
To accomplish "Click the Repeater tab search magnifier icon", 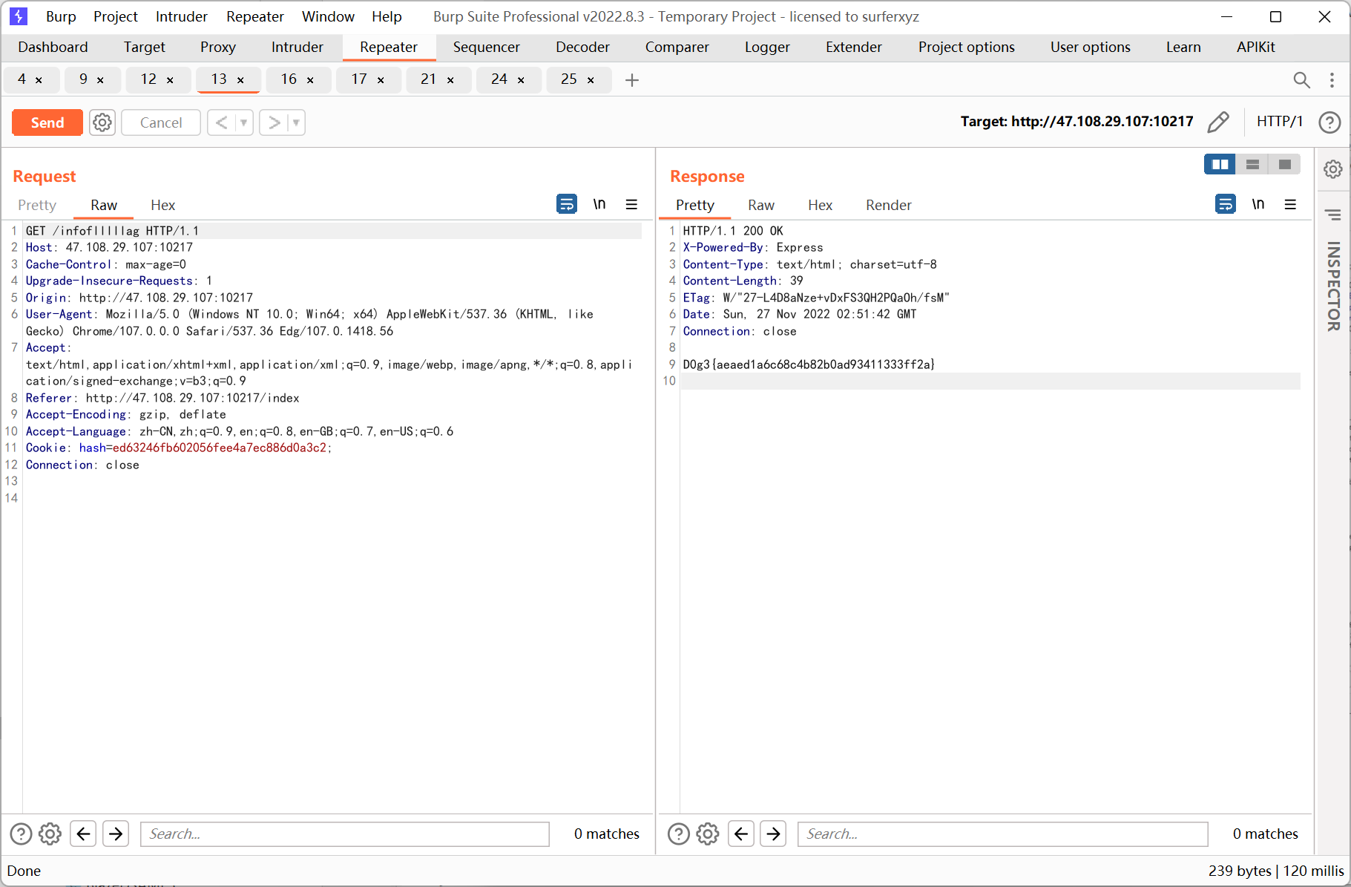I will [1301, 79].
